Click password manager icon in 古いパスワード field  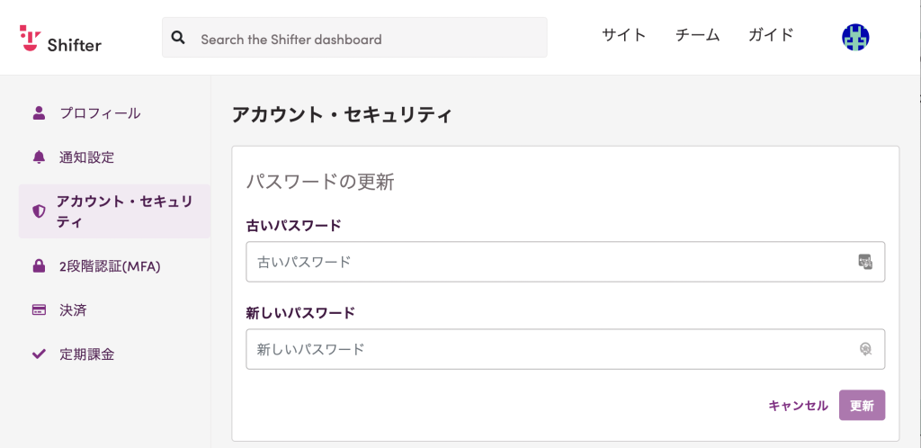pyautogui.click(x=864, y=261)
